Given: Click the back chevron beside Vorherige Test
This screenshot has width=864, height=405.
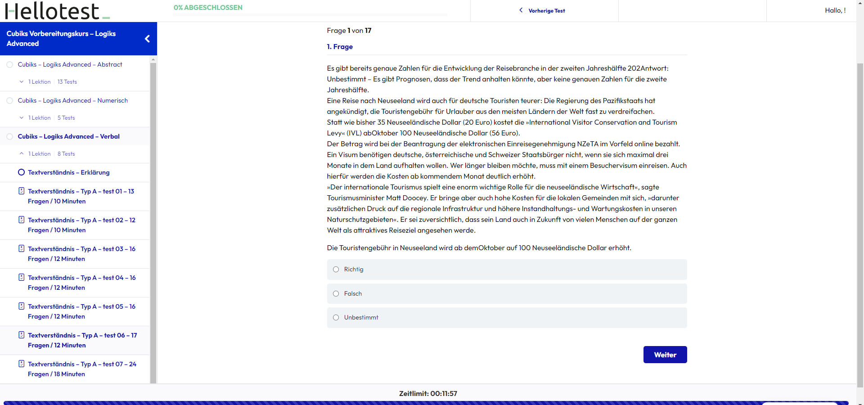Looking at the screenshot, I should pyautogui.click(x=521, y=10).
